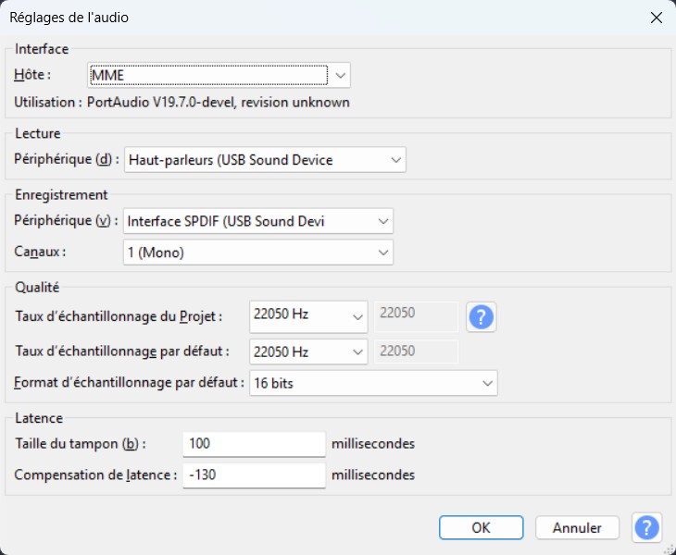Expand the default sample format 16 bits dropdown

pyautogui.click(x=373, y=383)
